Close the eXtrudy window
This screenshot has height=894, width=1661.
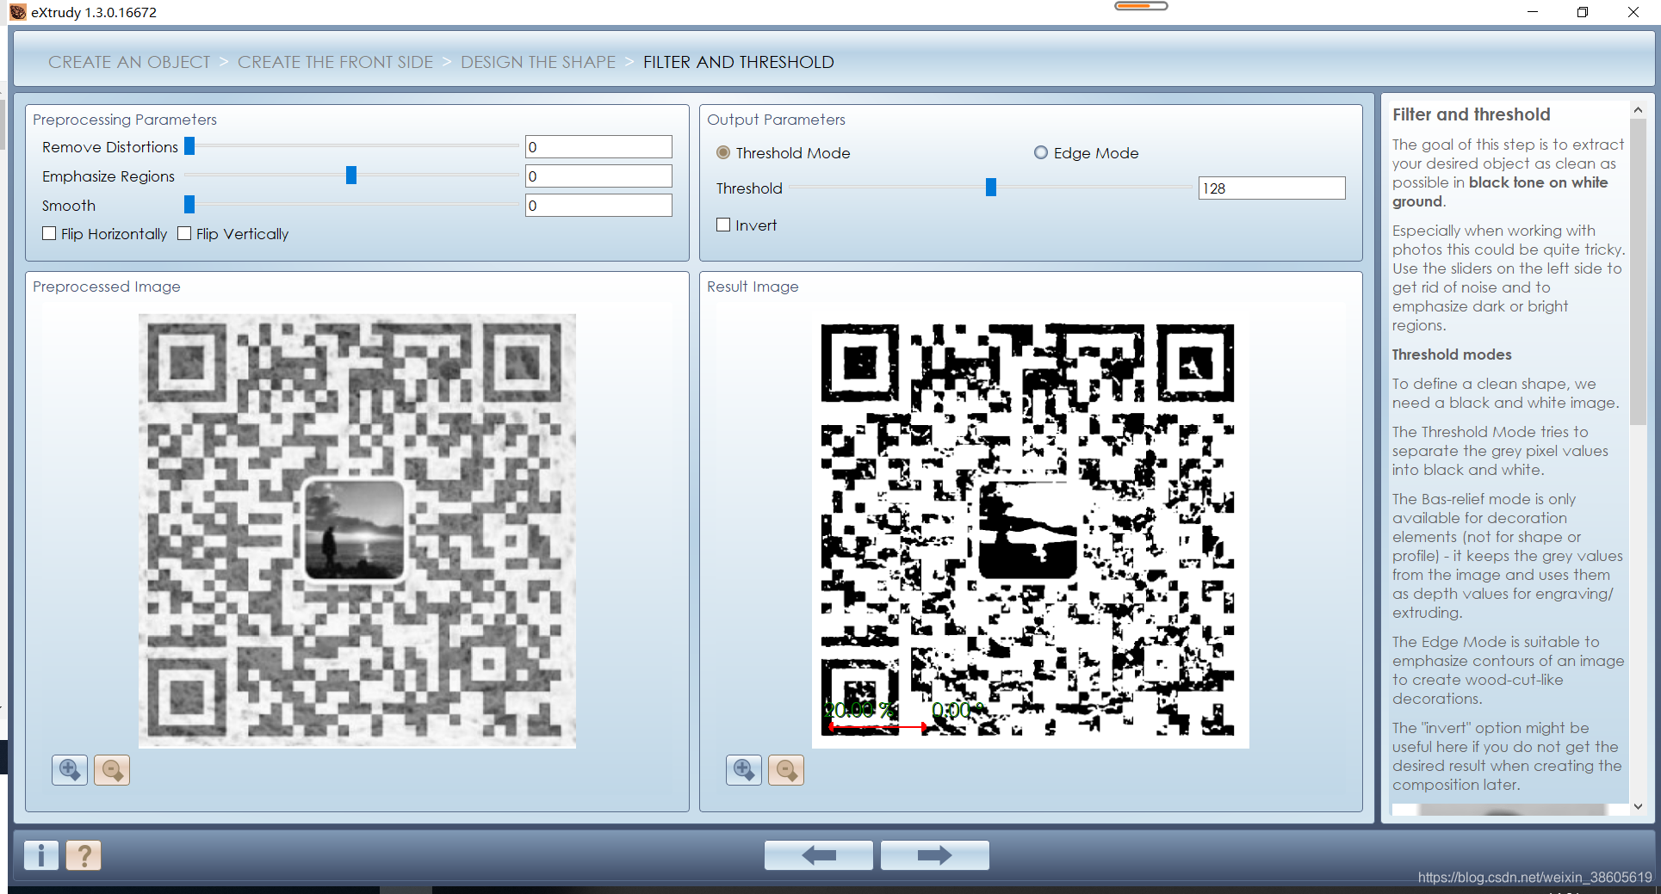coord(1633,12)
